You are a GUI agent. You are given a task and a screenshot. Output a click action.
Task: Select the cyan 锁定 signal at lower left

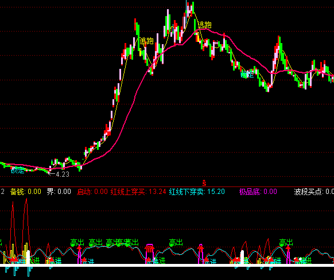(x=17, y=170)
